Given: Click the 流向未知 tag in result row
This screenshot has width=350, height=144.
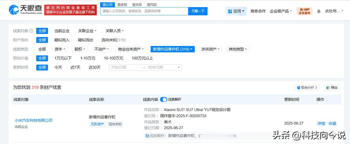Looking at the screenshot, I should (x=115, y=124).
